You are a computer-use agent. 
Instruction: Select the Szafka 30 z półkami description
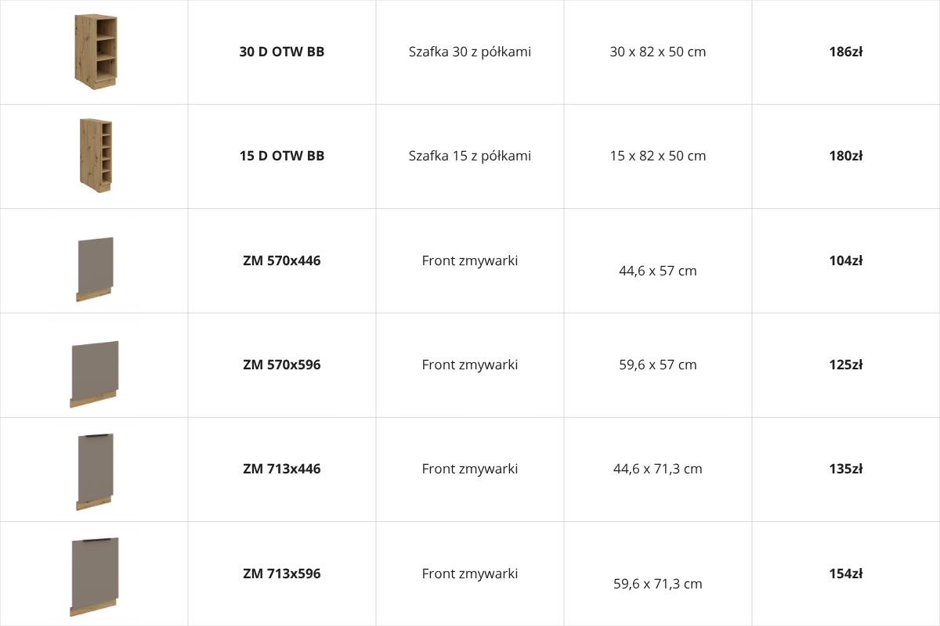(x=470, y=52)
